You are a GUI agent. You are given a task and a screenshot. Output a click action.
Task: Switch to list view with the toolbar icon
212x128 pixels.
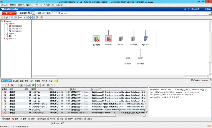15,17
